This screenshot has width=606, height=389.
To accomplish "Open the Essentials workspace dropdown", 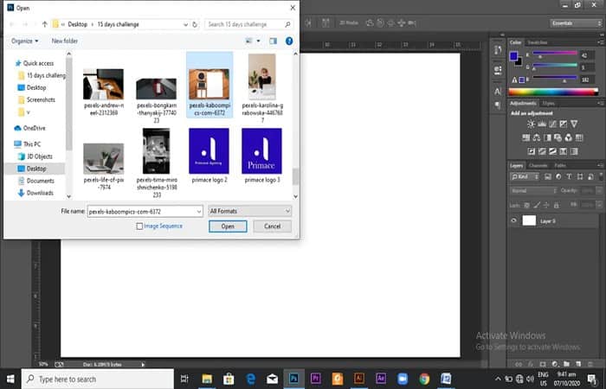I will [576, 23].
